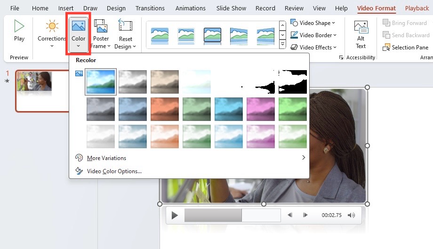Apply the orange dark recolor swatch

click(165, 109)
